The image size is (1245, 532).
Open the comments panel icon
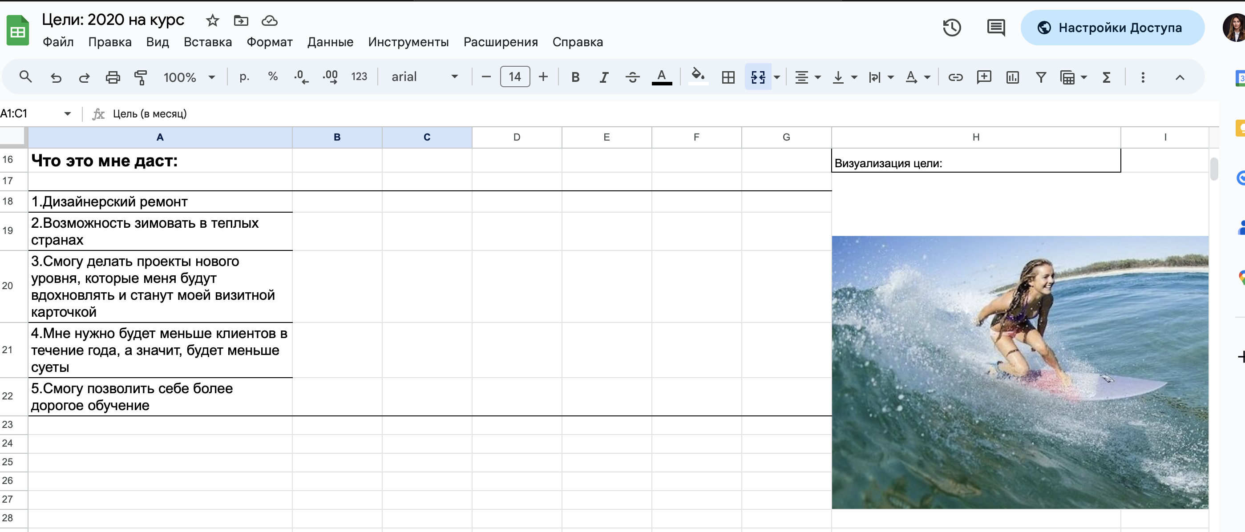click(996, 28)
